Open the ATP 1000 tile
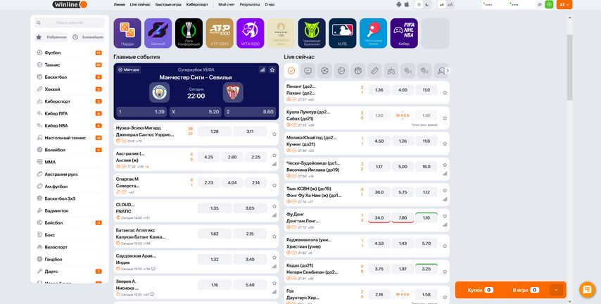This screenshot has height=304, width=601. pos(220,33)
